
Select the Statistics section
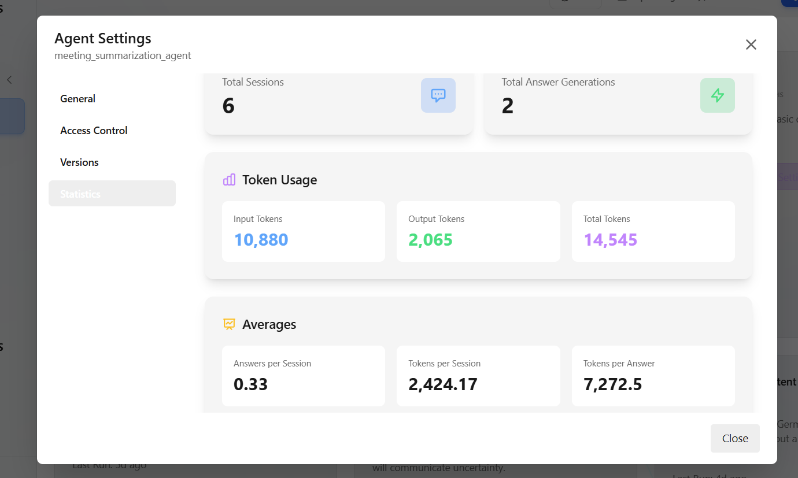point(80,193)
